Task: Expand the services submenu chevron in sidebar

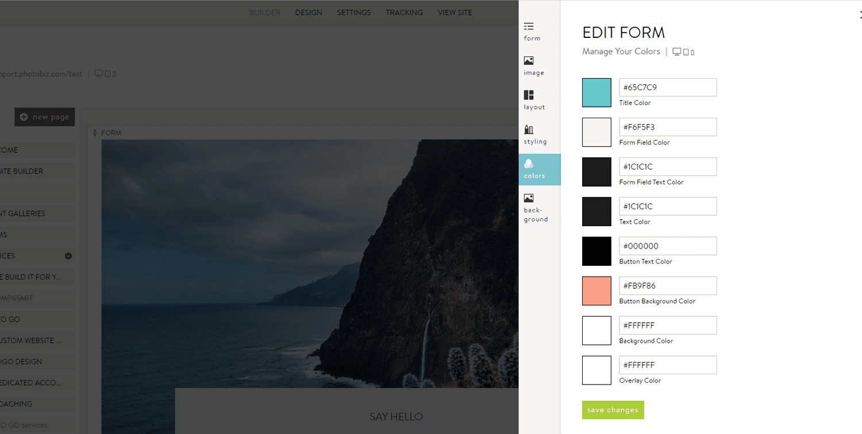Action: click(68, 255)
